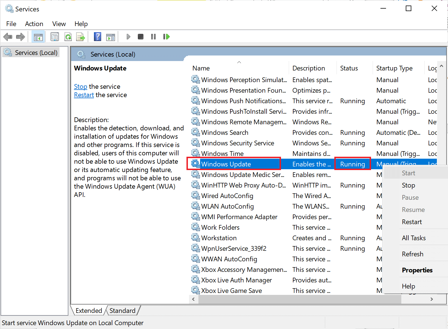Switch to the Standard tab
This screenshot has height=329, width=448.
pyautogui.click(x=122, y=310)
